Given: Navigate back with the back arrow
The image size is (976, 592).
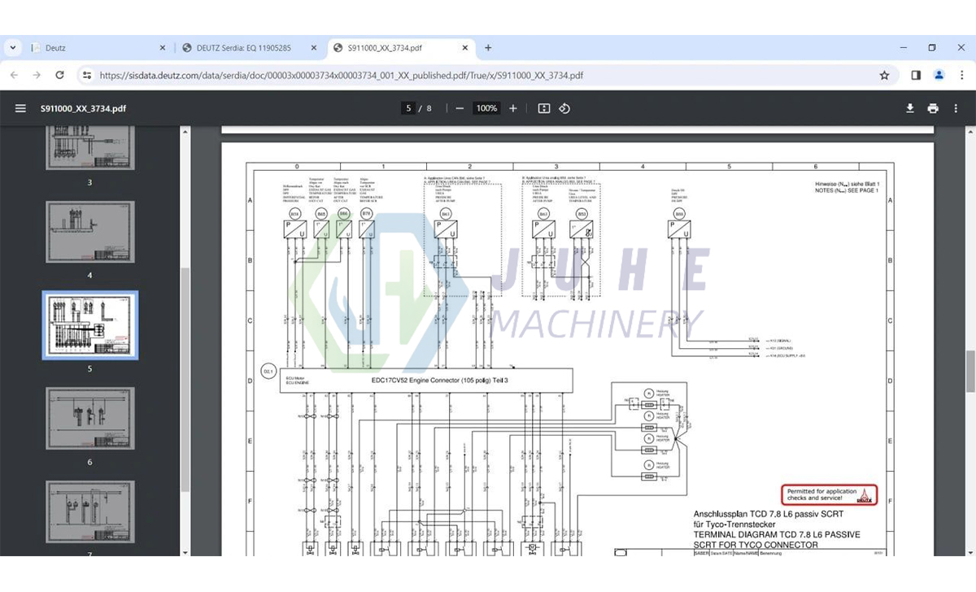Looking at the screenshot, I should 14,75.
